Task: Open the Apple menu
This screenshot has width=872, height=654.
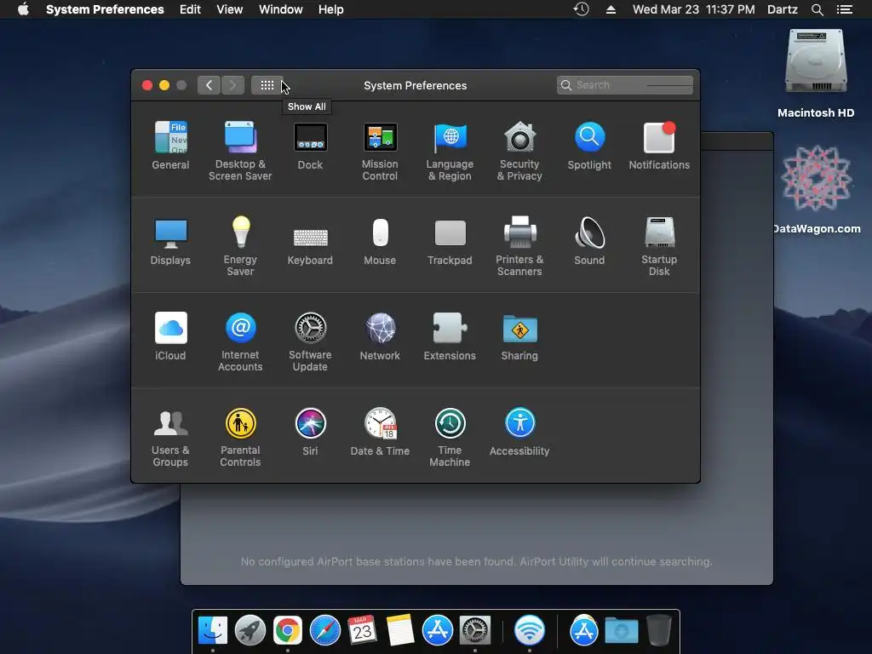Action: click(23, 9)
